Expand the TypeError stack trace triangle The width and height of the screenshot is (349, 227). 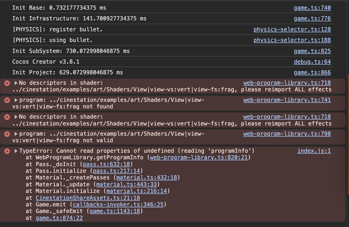click(x=16, y=151)
